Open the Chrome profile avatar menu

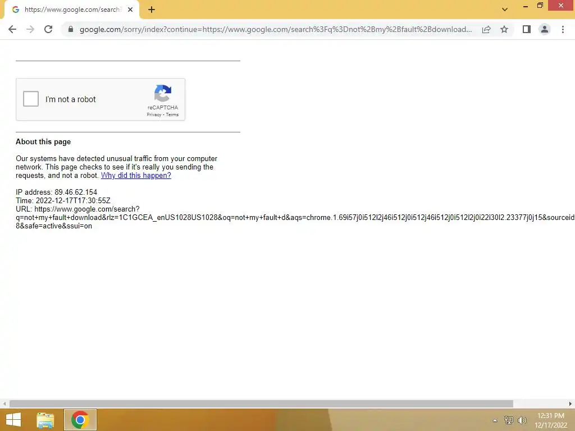545,29
